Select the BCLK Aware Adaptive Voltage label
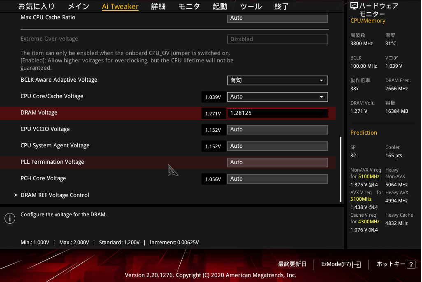This screenshot has width=422, height=282. coord(59,80)
